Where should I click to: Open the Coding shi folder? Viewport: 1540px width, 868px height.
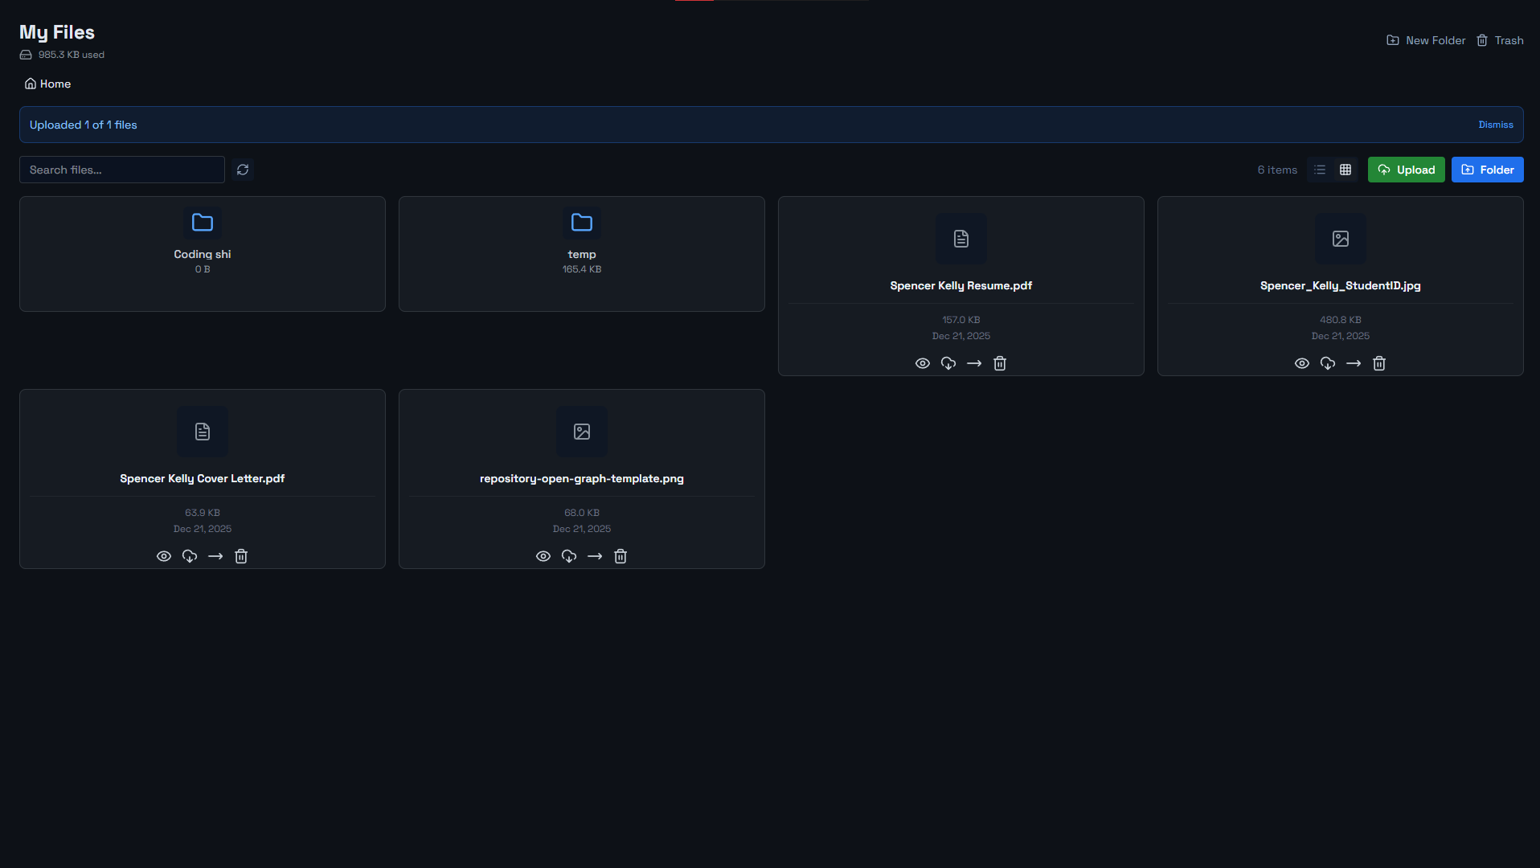point(202,253)
